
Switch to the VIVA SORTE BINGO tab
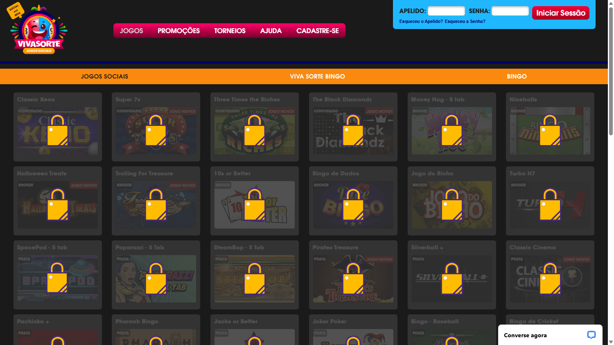(x=317, y=76)
